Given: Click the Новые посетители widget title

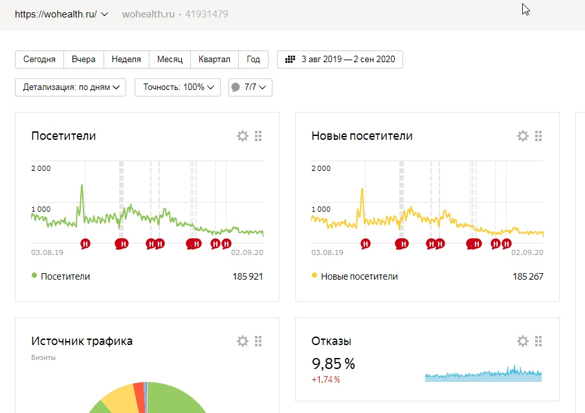Looking at the screenshot, I should [x=362, y=136].
